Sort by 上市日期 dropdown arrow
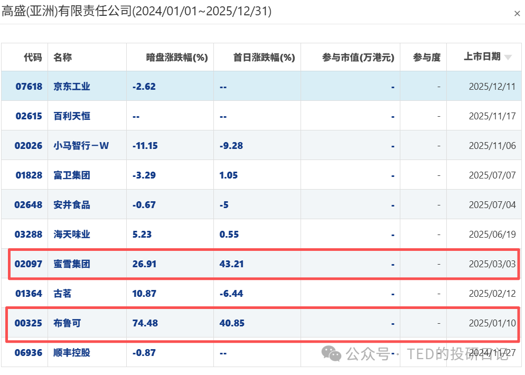The width and height of the screenshot is (525, 375). 508,58
